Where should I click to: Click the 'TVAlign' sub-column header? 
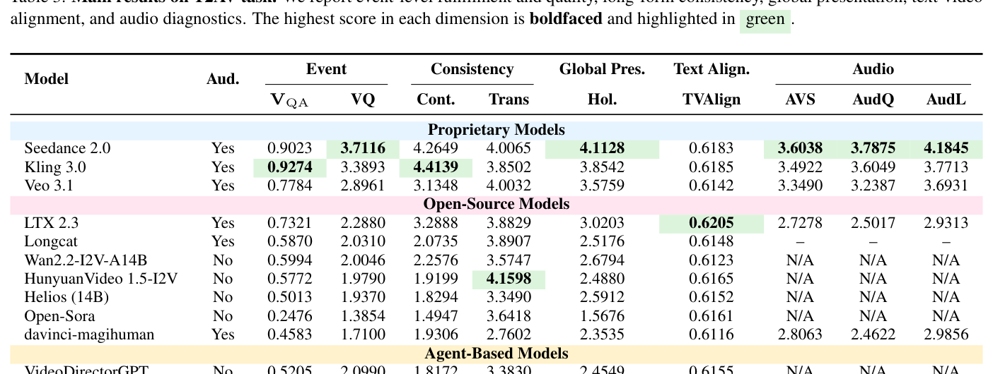[712, 99]
